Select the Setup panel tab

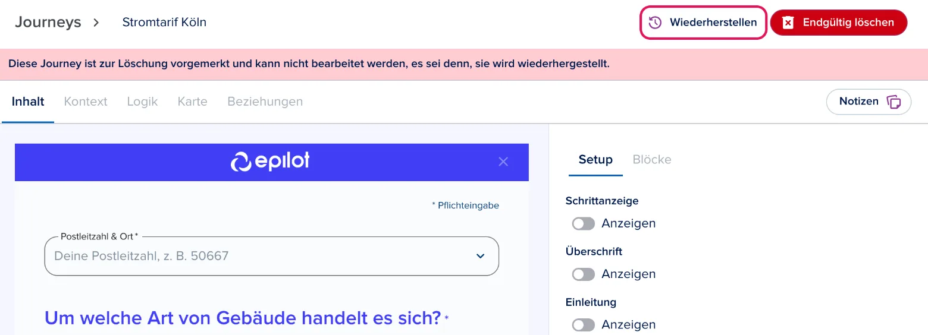595,159
